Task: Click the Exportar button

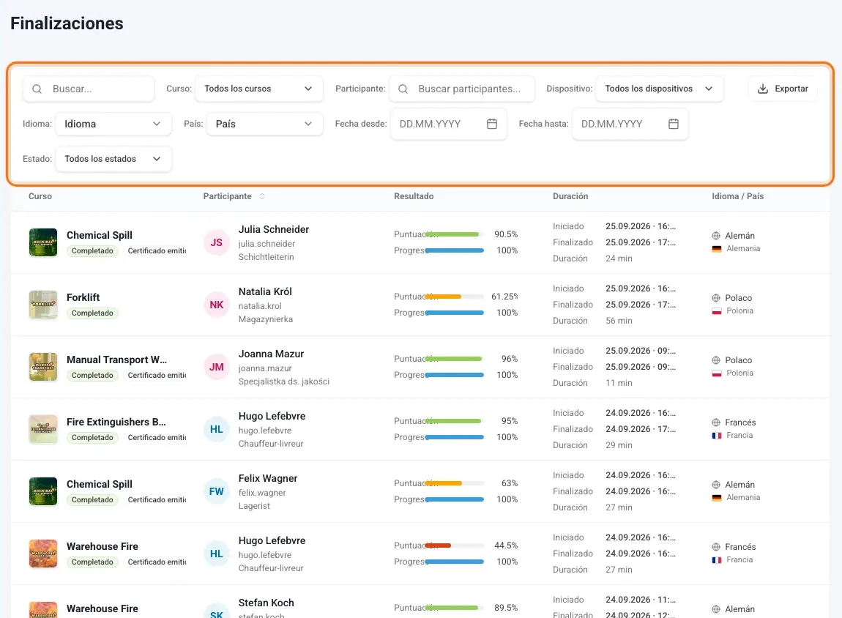Action: pyautogui.click(x=783, y=89)
